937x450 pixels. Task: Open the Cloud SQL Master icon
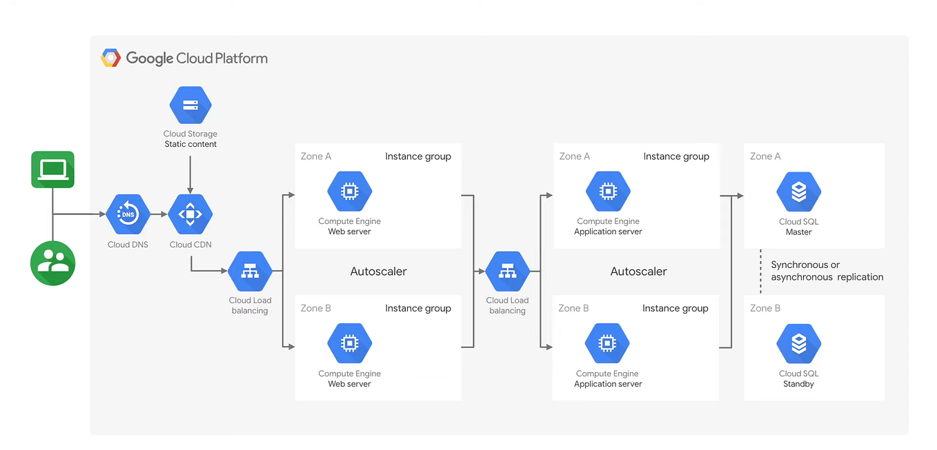(798, 191)
